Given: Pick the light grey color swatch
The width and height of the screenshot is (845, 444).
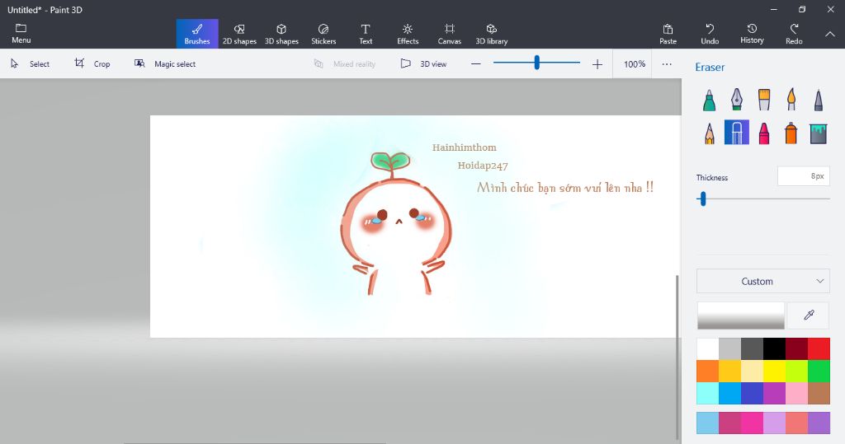Looking at the screenshot, I should [x=729, y=348].
